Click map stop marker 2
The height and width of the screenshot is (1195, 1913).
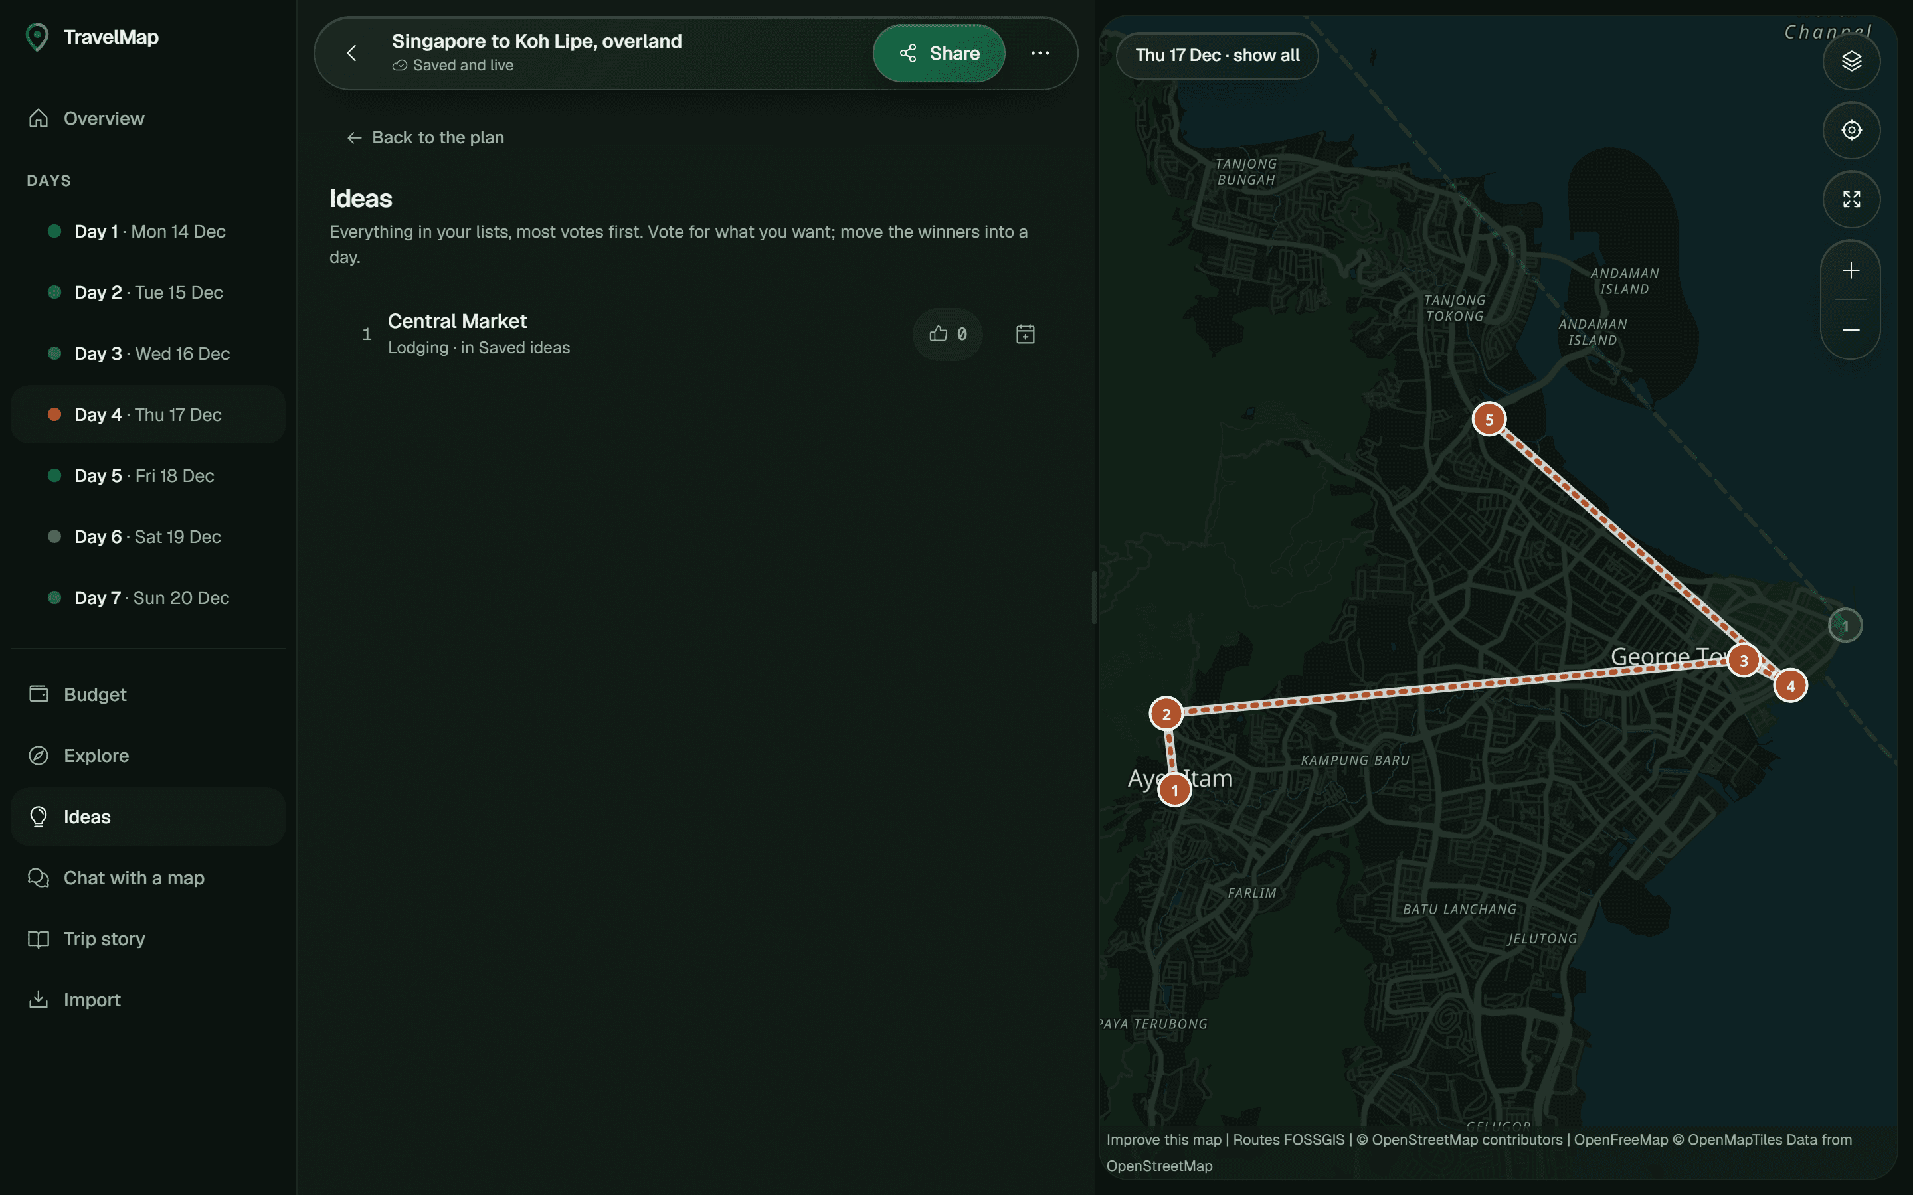tap(1166, 714)
